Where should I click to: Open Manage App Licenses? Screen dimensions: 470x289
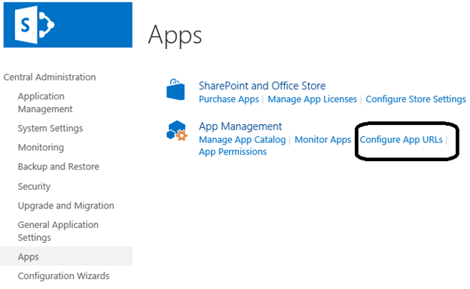pos(313,99)
